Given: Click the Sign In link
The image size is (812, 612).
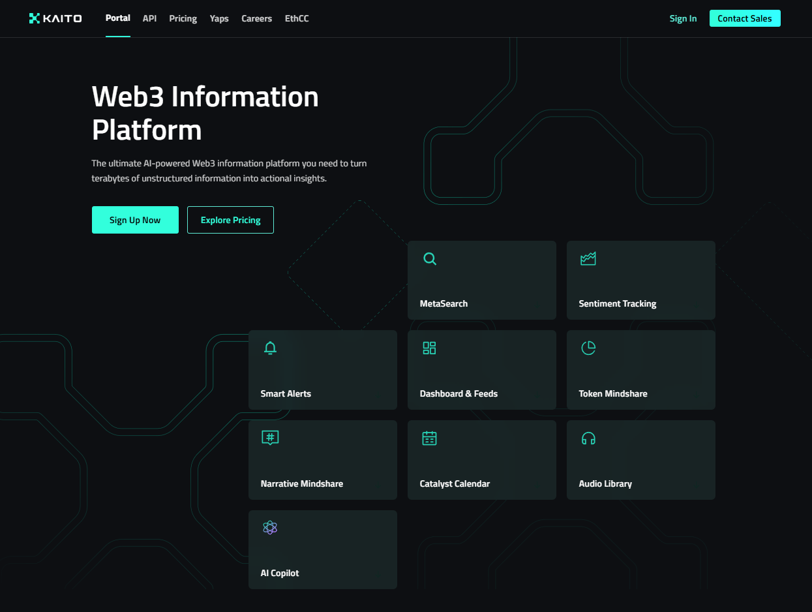Looking at the screenshot, I should [x=683, y=18].
